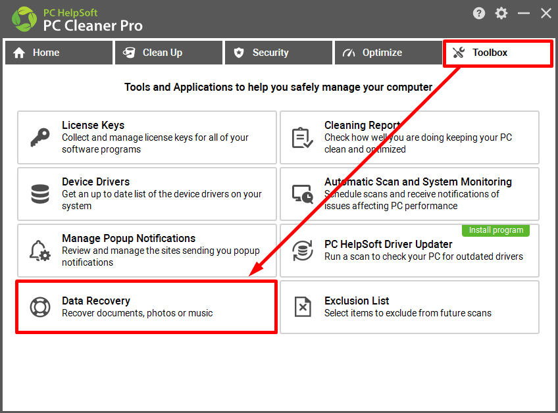
Task: Click the shield icon on Security tab
Action: point(239,53)
